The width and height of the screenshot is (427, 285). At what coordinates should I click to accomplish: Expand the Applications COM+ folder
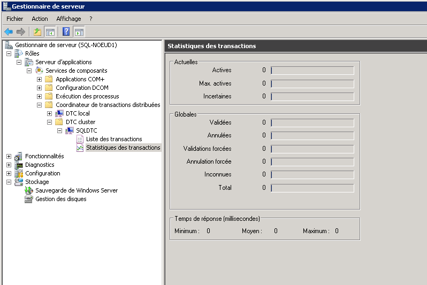[x=40, y=79]
